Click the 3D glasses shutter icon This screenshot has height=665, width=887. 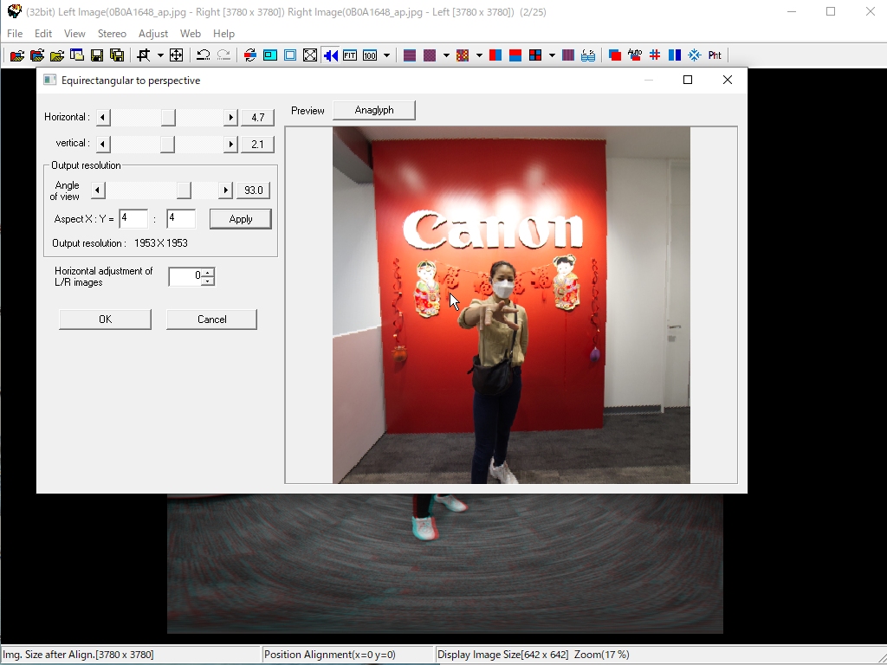tap(588, 55)
